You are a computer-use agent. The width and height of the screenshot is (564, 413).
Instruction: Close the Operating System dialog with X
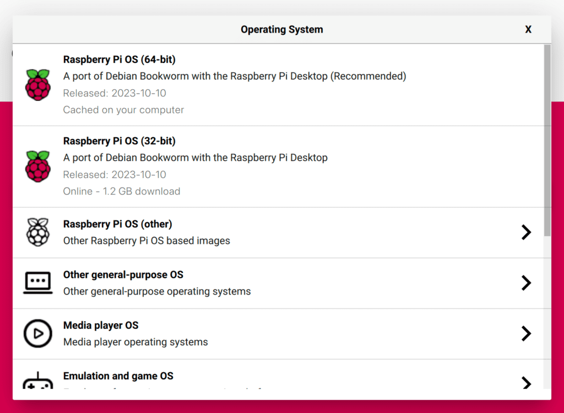pyautogui.click(x=528, y=30)
